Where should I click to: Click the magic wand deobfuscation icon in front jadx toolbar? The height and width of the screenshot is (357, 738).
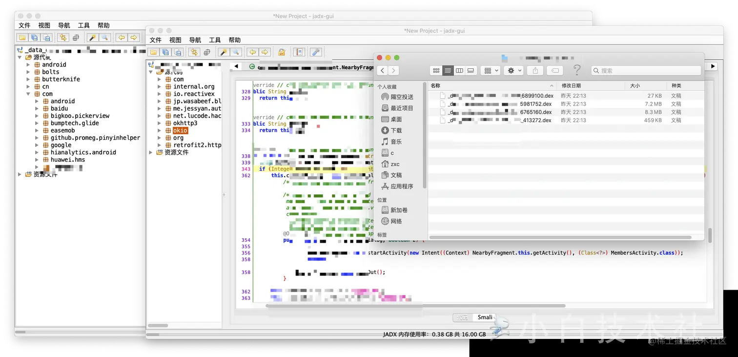[224, 52]
